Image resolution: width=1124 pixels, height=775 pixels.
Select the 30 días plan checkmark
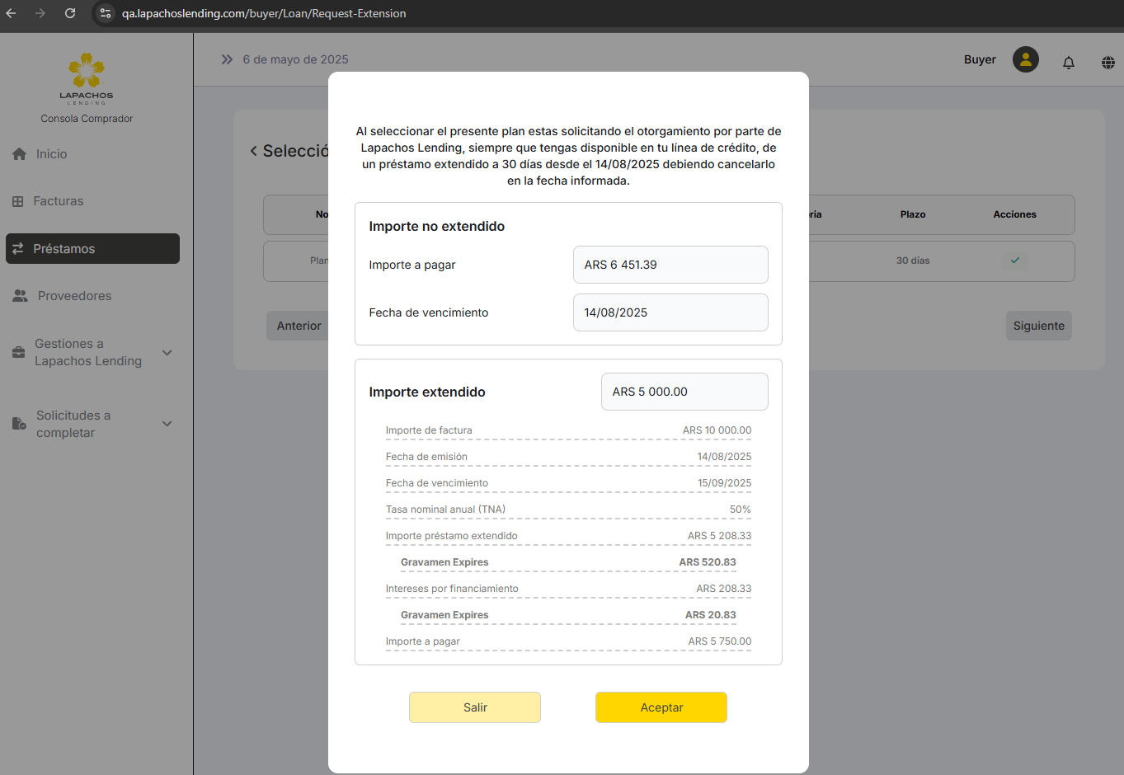pos(1014,261)
